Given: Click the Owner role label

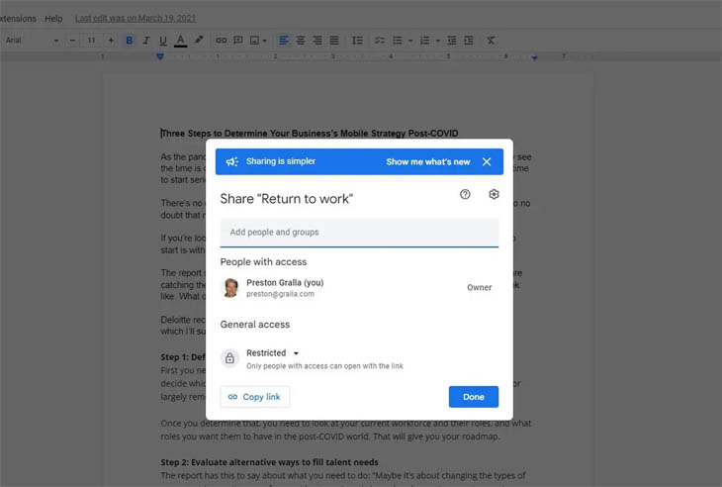Looking at the screenshot, I should pyautogui.click(x=480, y=287).
